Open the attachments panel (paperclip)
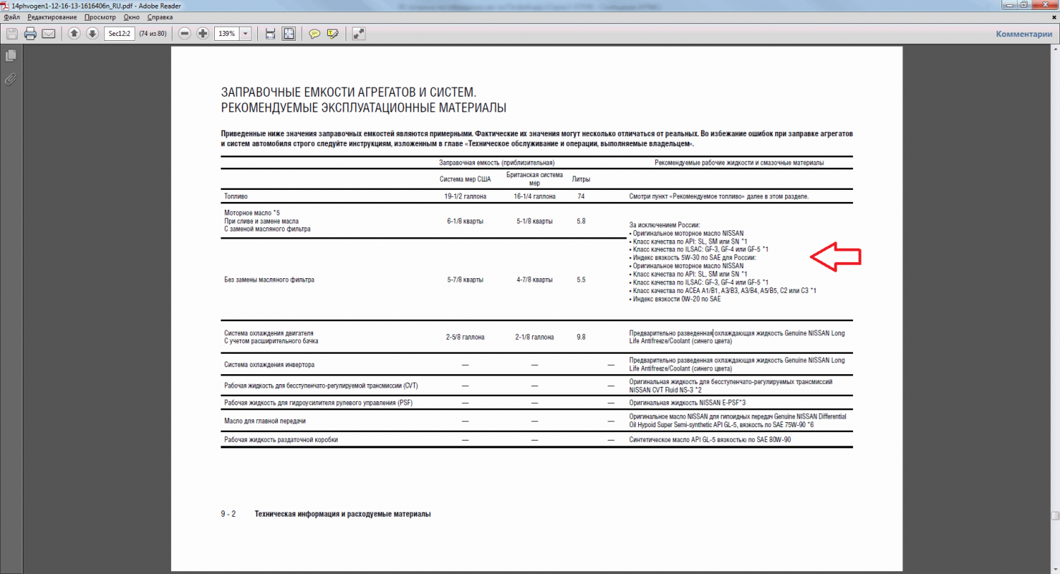The width and height of the screenshot is (1060, 574). click(x=11, y=79)
